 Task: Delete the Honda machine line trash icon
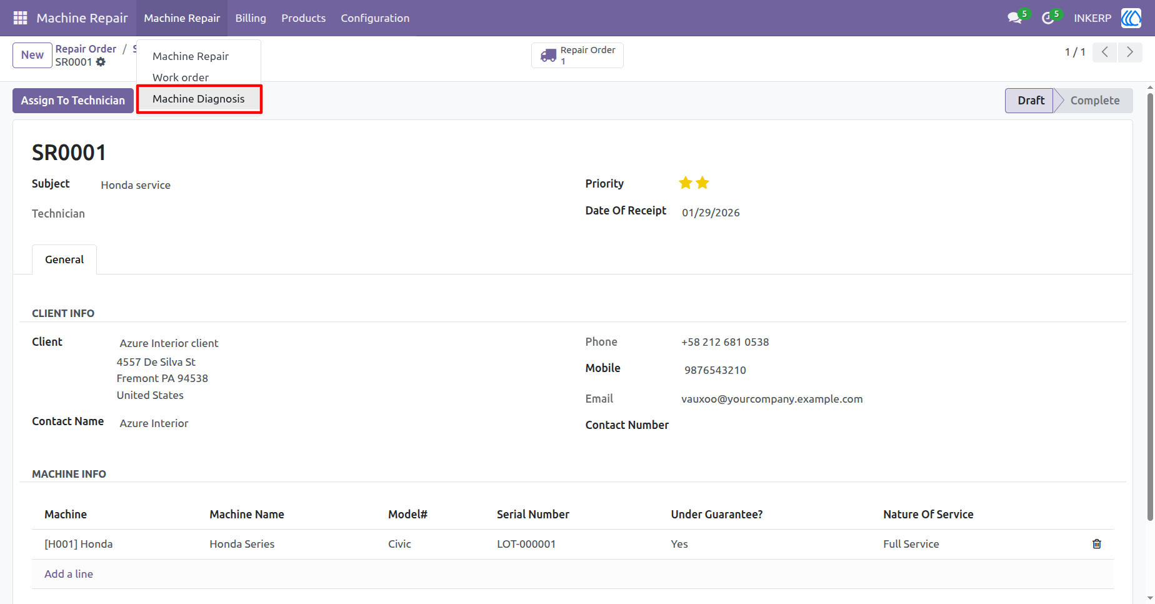point(1096,544)
